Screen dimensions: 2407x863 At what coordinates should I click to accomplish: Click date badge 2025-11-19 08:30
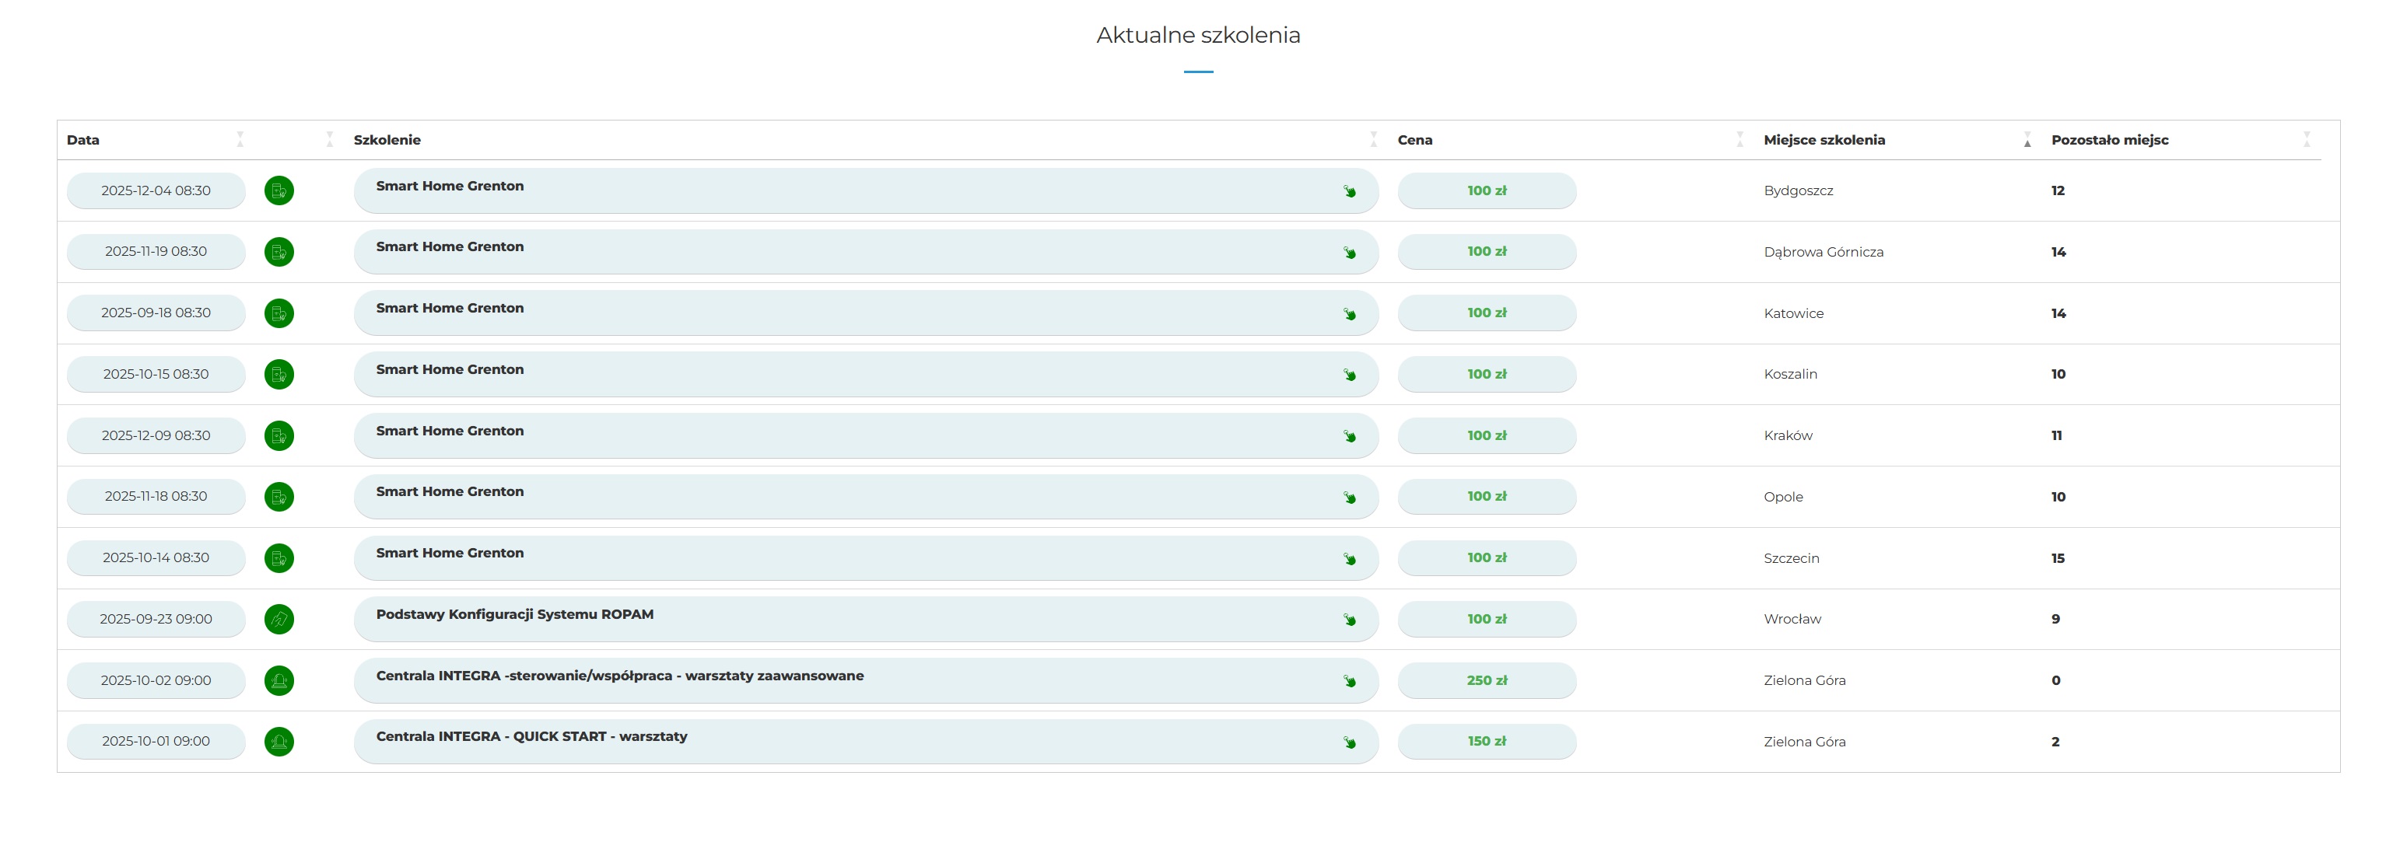click(x=156, y=252)
